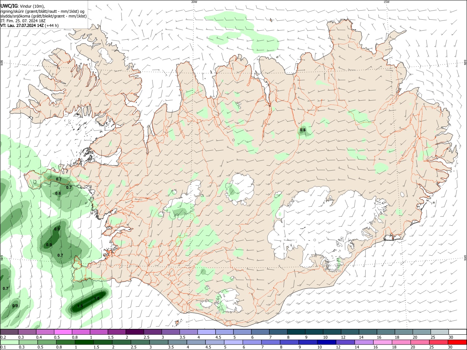Click the '1.6' precipitation value on the map
This screenshot has width=467, height=350.
[97, 299]
